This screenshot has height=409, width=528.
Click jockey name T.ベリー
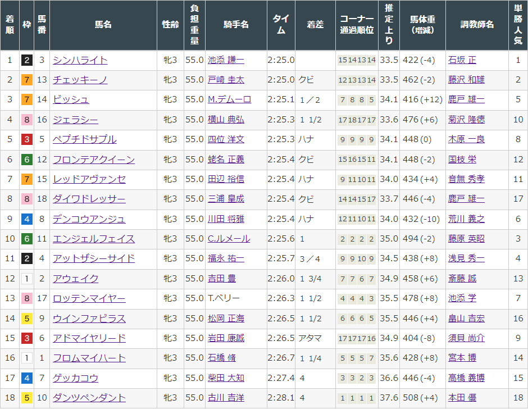224,298
